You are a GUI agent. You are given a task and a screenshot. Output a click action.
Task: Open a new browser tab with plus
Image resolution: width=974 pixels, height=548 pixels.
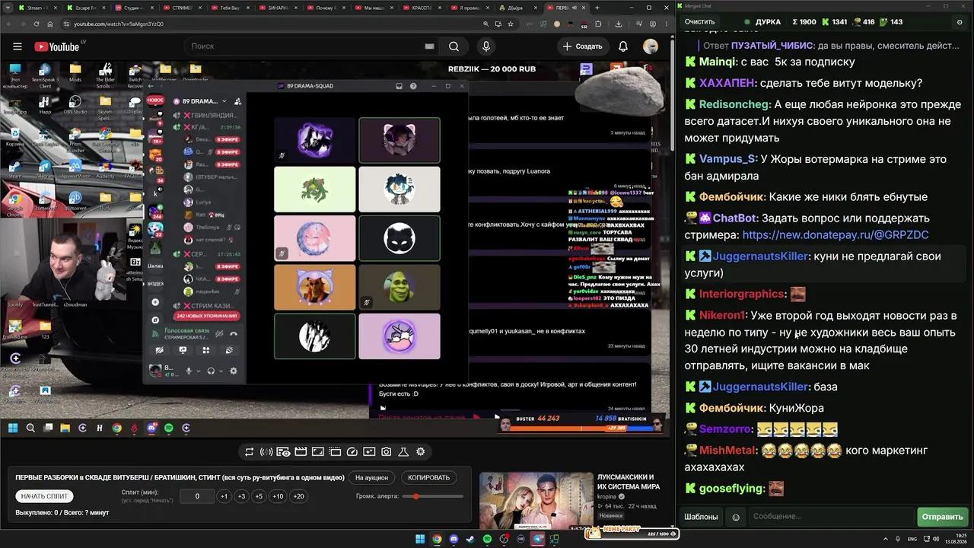pyautogui.click(x=597, y=8)
